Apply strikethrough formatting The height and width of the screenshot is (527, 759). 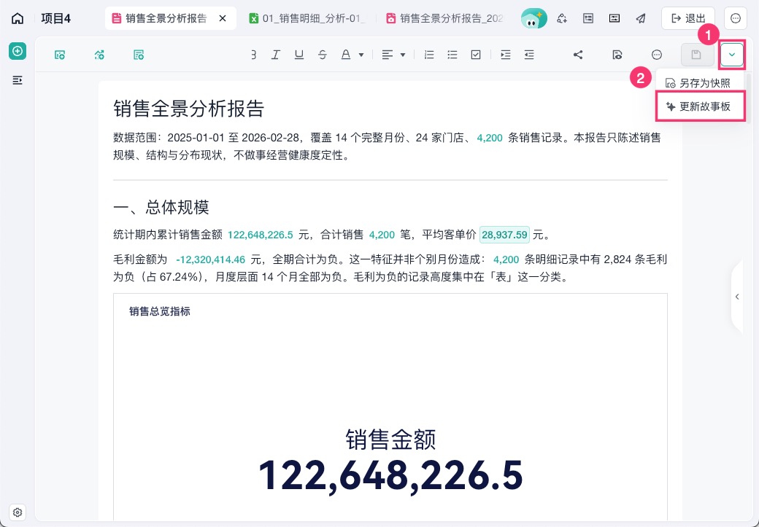[x=323, y=55]
